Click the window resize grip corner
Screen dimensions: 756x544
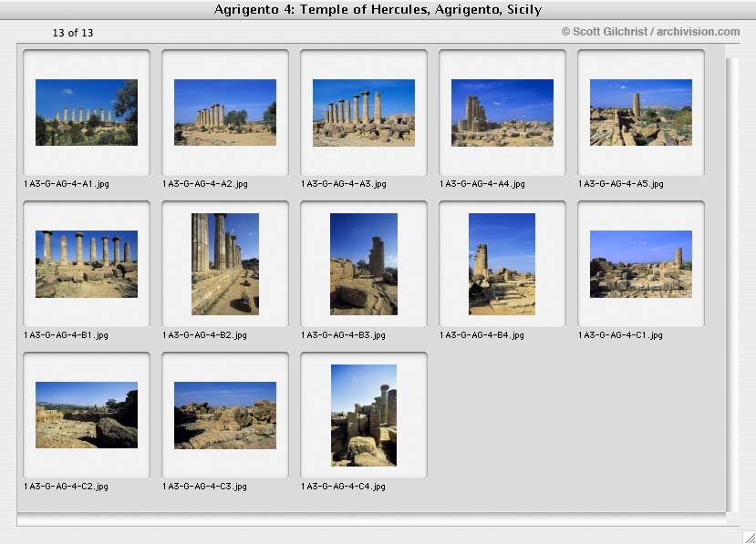coord(749,537)
